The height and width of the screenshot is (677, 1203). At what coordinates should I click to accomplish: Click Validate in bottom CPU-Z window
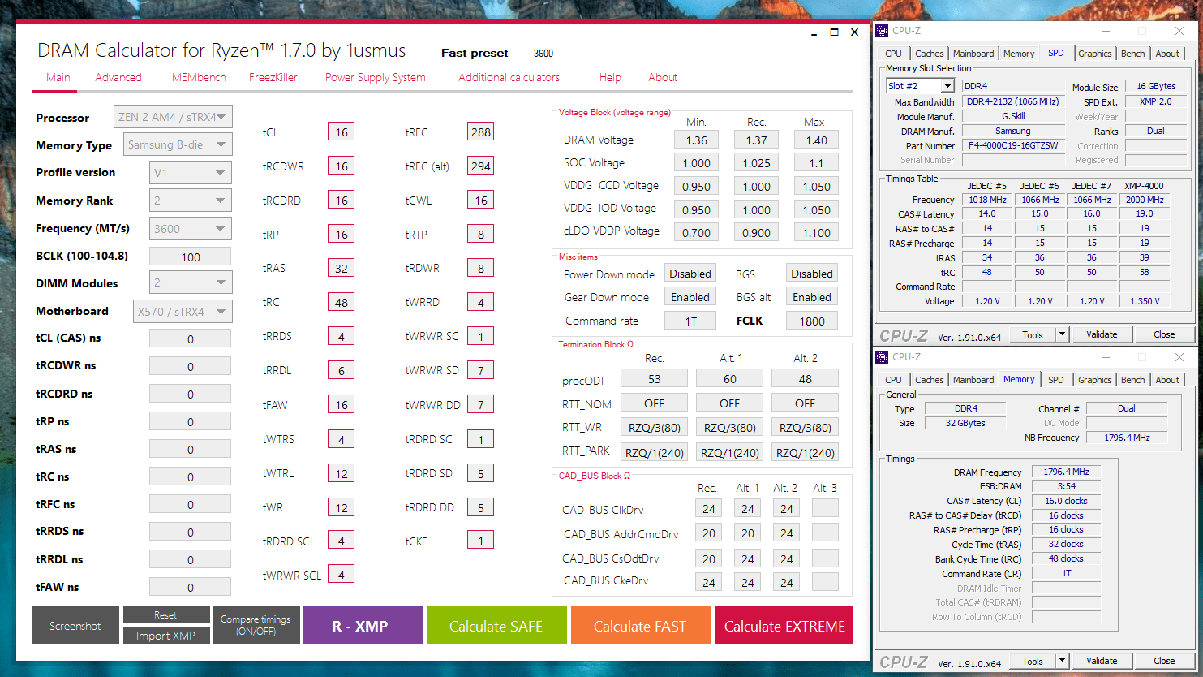(1102, 661)
